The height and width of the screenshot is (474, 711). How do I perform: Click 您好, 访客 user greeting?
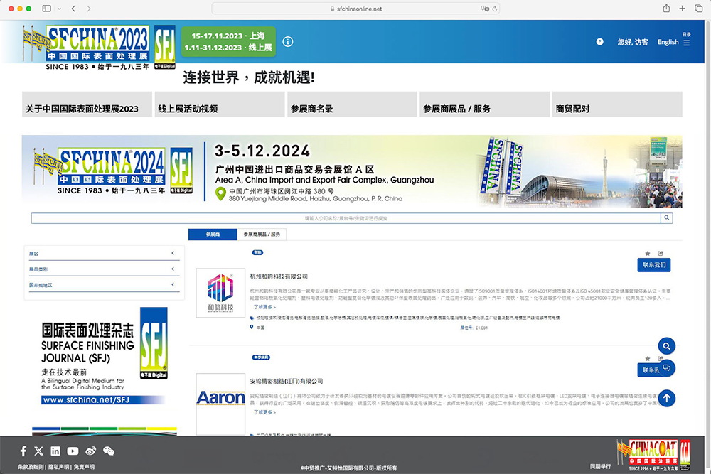(x=633, y=42)
